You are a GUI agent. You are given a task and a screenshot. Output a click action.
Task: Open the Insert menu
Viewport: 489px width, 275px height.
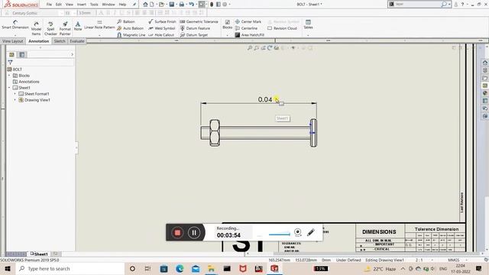(82, 5)
